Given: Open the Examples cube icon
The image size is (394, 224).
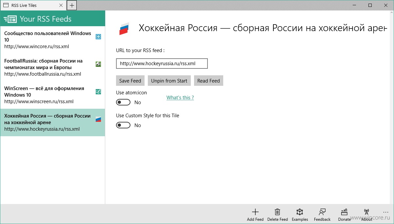Looking at the screenshot, I should click(300, 212).
